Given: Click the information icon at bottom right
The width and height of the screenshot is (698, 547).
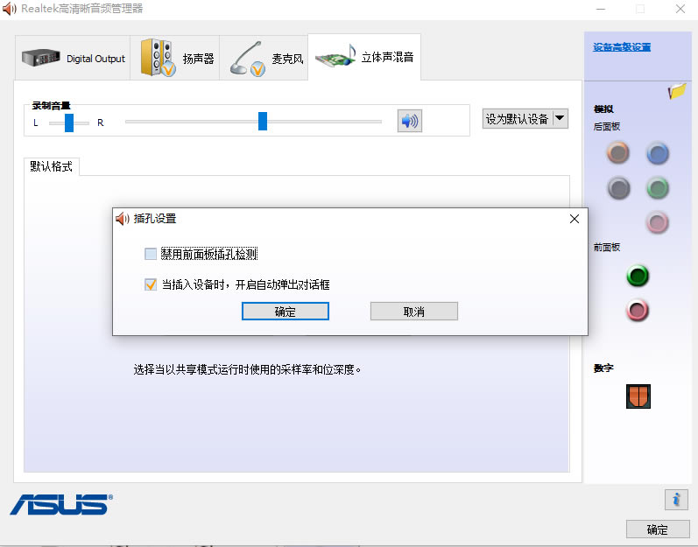Looking at the screenshot, I should (x=675, y=499).
